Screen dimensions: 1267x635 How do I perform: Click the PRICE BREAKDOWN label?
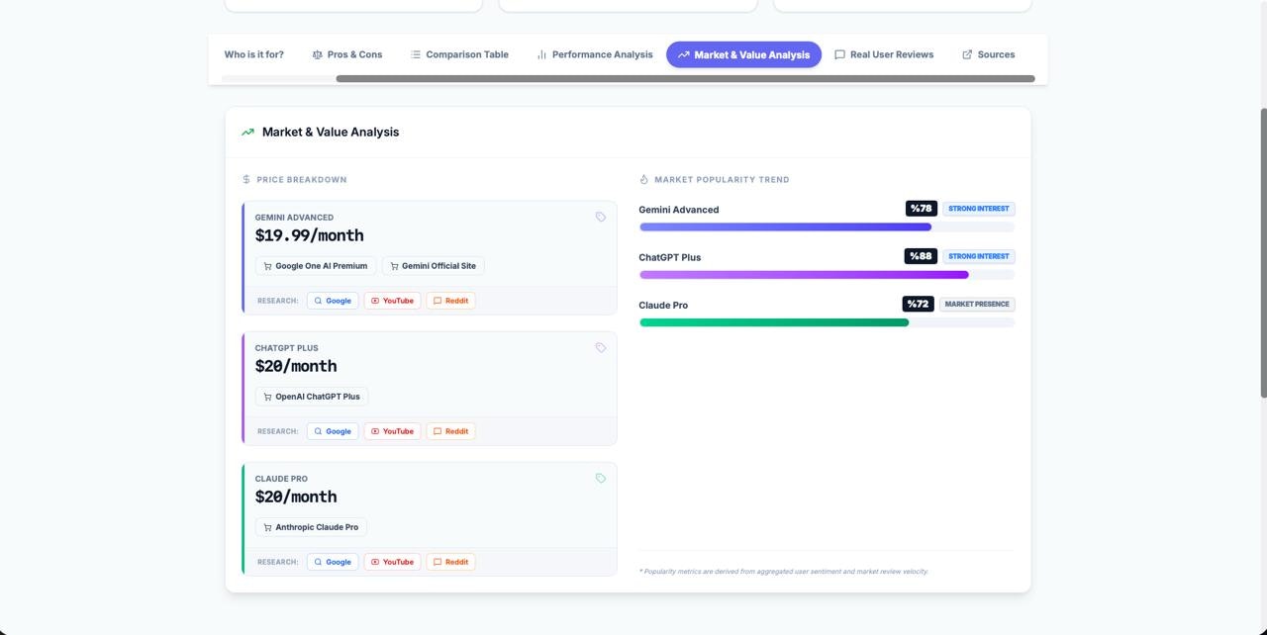click(302, 179)
